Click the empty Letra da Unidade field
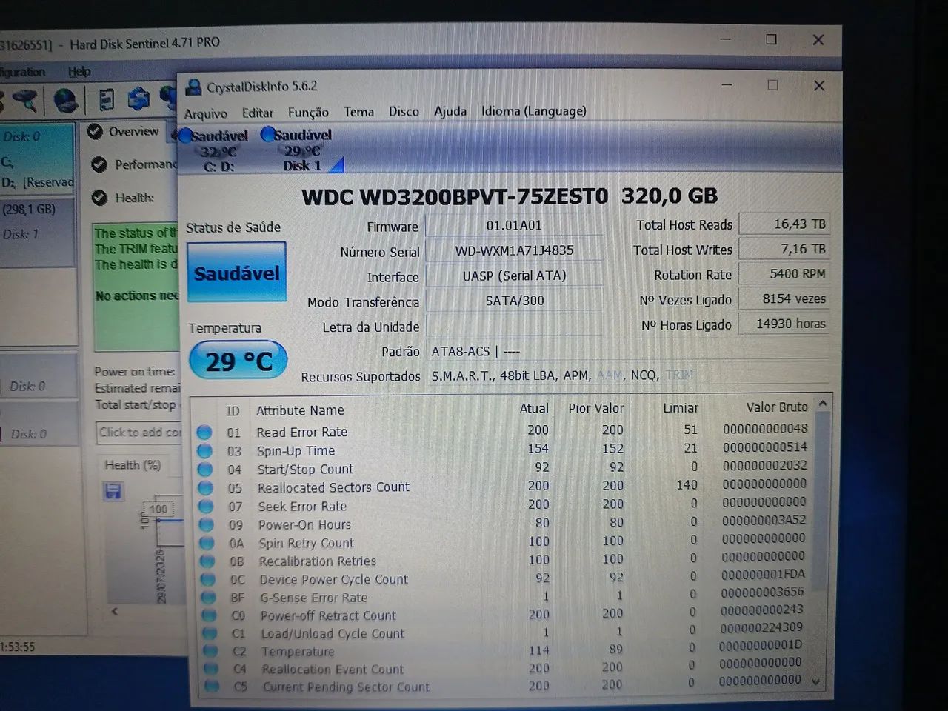 click(514, 326)
